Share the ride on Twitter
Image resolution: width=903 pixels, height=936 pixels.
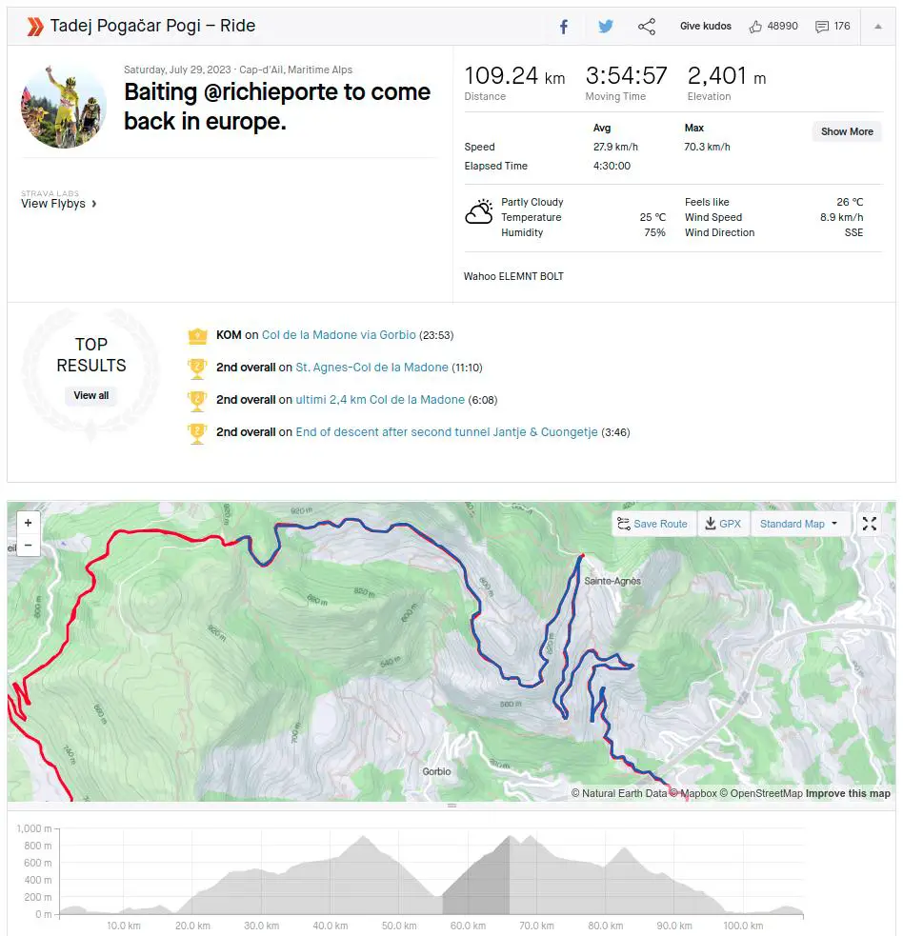606,27
